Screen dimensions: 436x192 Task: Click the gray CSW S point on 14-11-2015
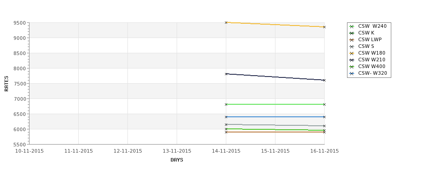(226, 124)
